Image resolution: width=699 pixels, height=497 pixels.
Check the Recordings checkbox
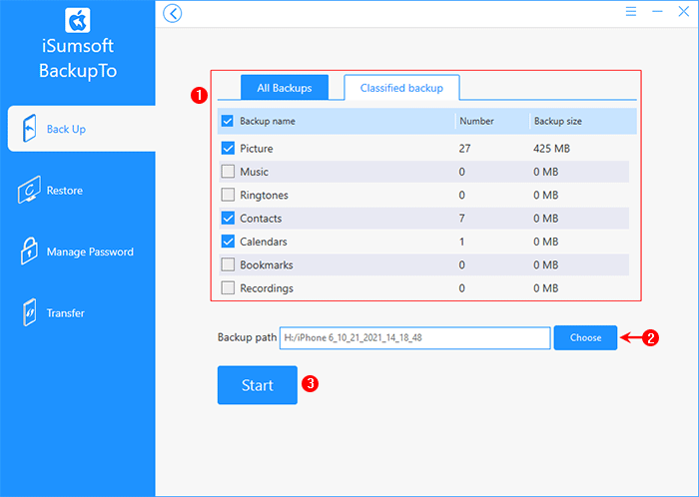(x=228, y=288)
